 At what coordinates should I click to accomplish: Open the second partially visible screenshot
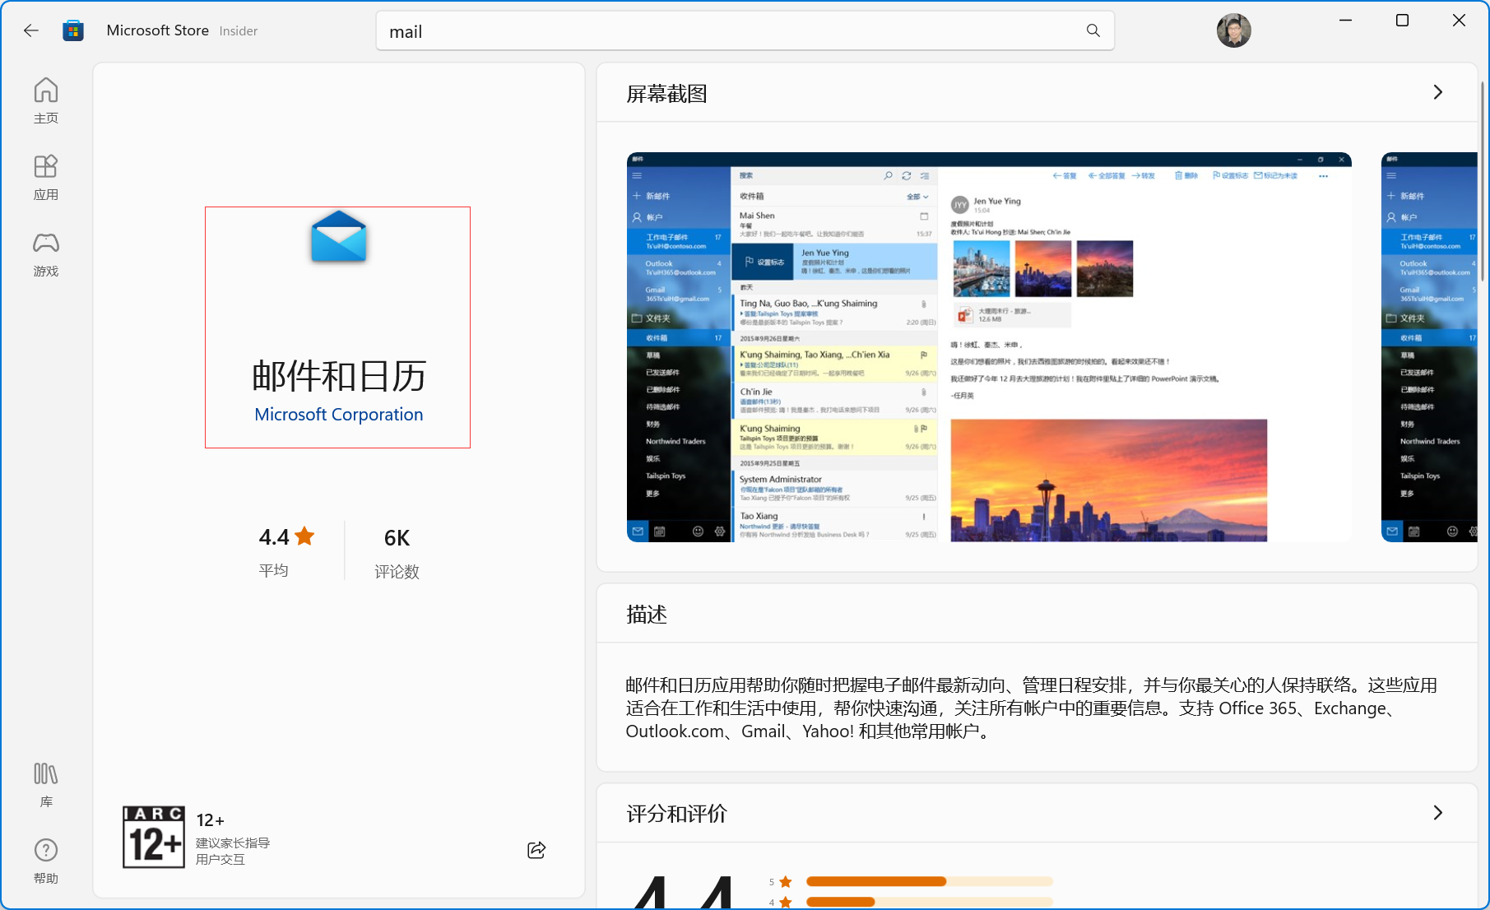[1429, 347]
